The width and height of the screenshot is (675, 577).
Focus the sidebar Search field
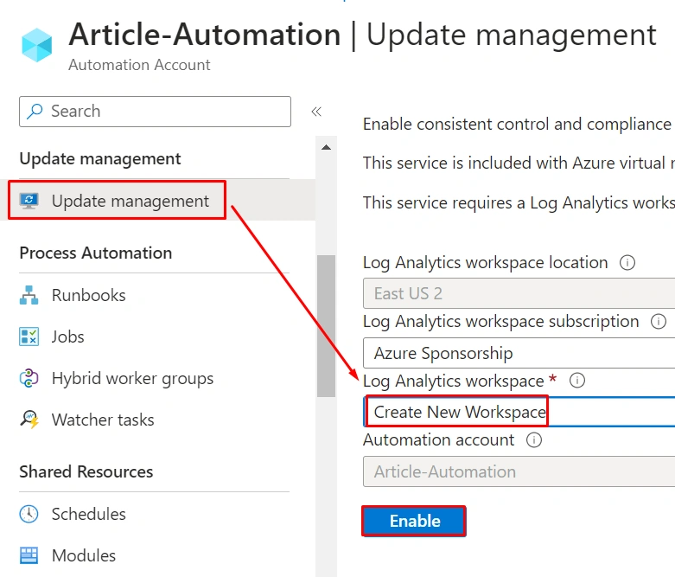(155, 112)
